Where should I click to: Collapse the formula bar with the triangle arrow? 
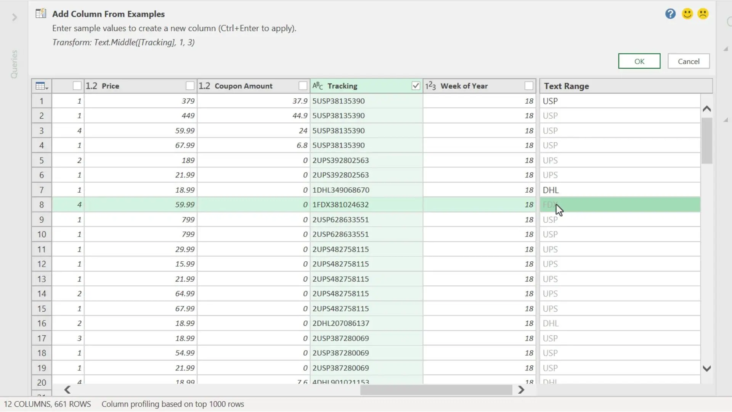tap(726, 49)
